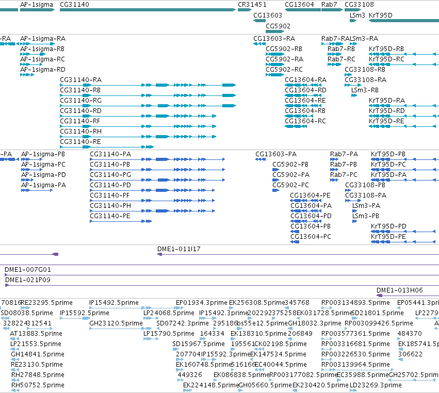
Task: Click transcript CG31140-RD label
Action: (81, 111)
